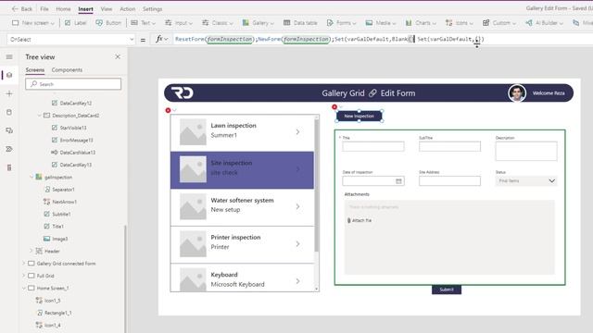Open the View ribbon tab
The width and height of the screenshot is (593, 333).
pyautogui.click(x=107, y=8)
